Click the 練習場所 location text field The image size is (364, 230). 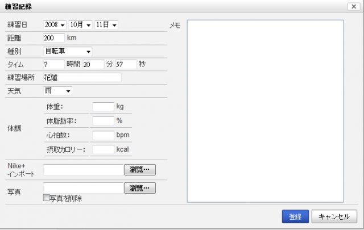click(82, 77)
